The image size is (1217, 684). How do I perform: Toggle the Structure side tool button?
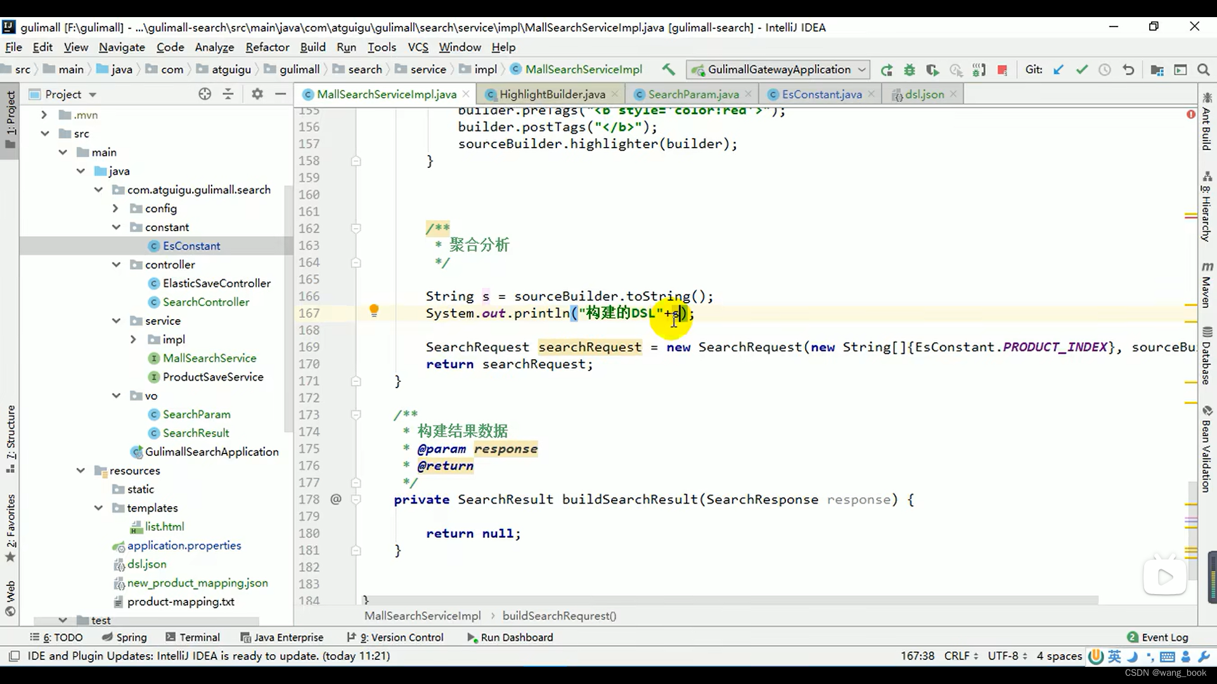10,439
